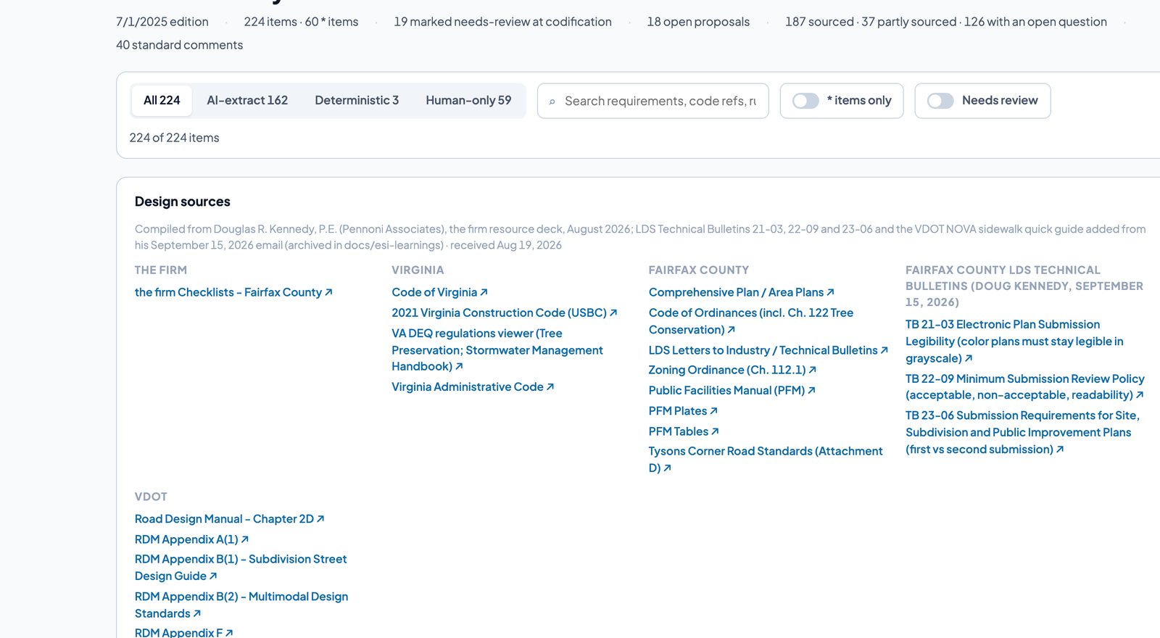Open Code of Ordinances Ch. 122 link

tap(751, 321)
